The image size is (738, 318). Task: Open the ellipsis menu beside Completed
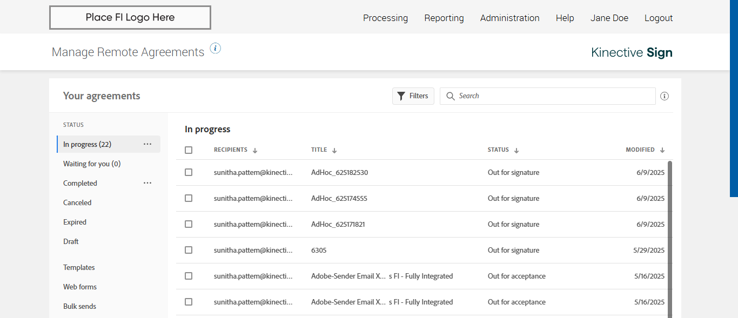point(147,183)
